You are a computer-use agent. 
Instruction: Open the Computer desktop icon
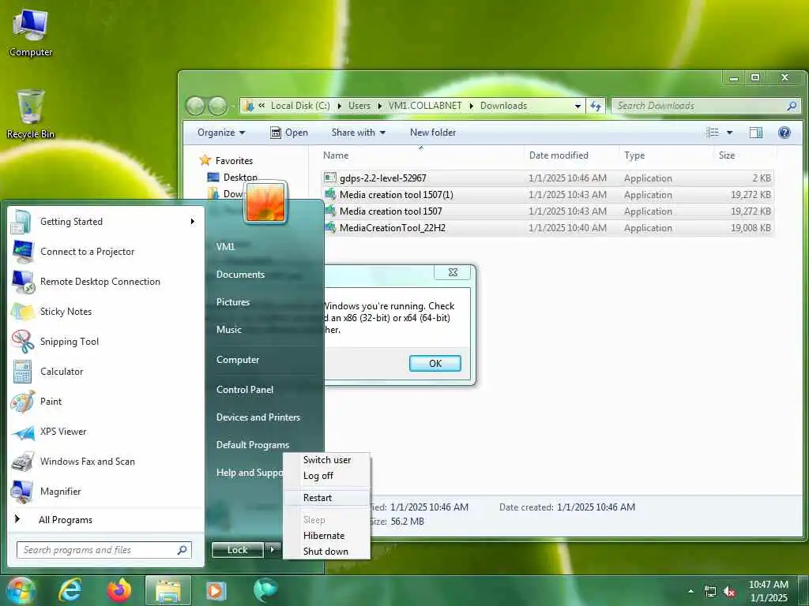click(31, 33)
